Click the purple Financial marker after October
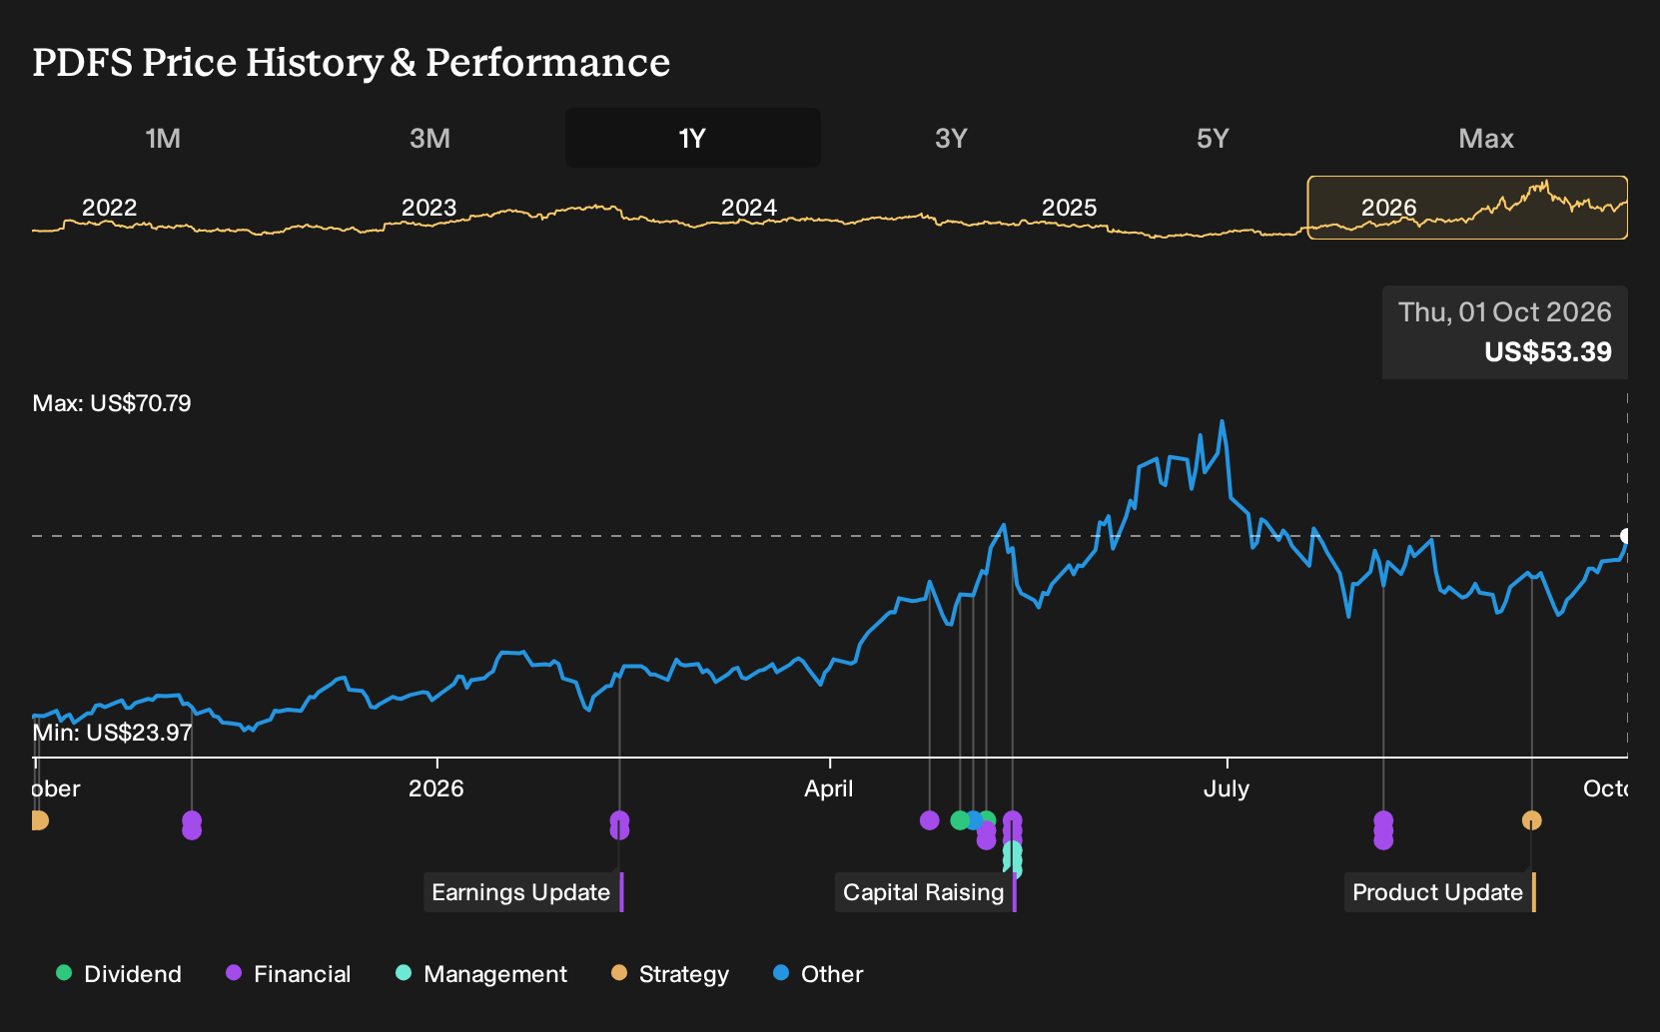Image resolution: width=1660 pixels, height=1032 pixels. tap(192, 825)
